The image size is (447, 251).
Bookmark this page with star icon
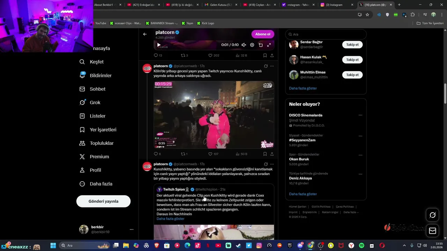[367, 15]
